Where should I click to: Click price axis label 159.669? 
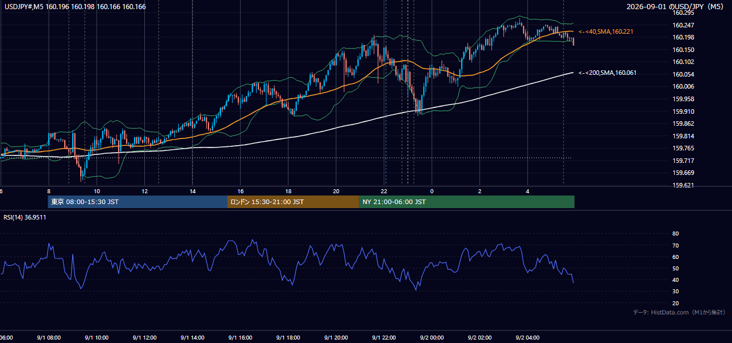(683, 173)
